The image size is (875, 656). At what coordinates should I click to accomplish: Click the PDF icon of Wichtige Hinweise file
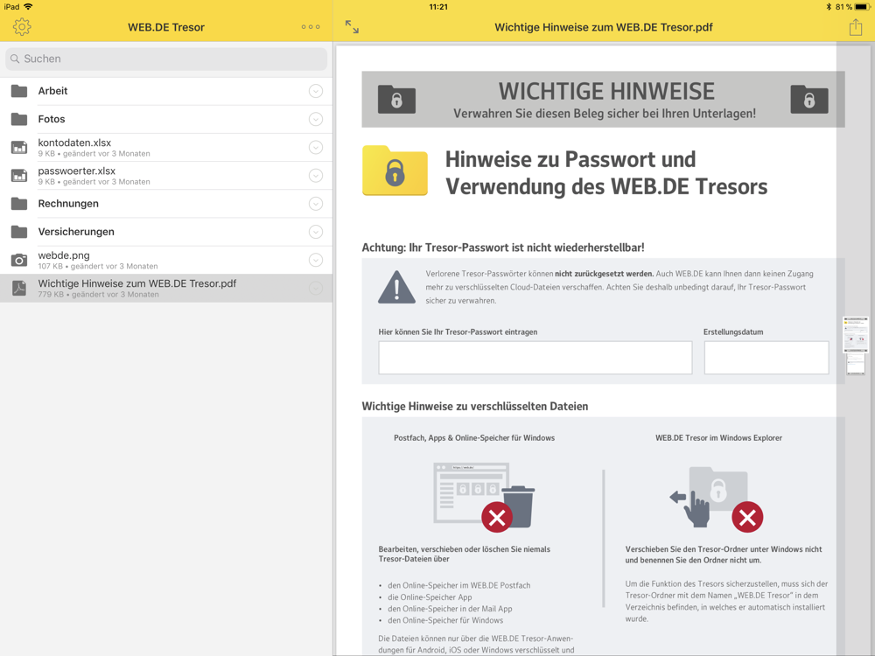click(x=19, y=288)
